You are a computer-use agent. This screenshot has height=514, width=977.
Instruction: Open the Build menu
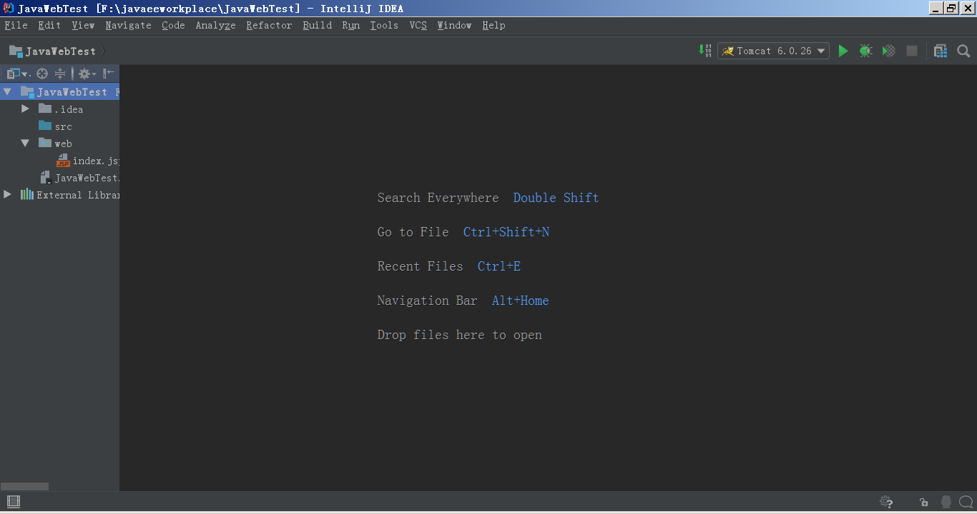tap(317, 25)
